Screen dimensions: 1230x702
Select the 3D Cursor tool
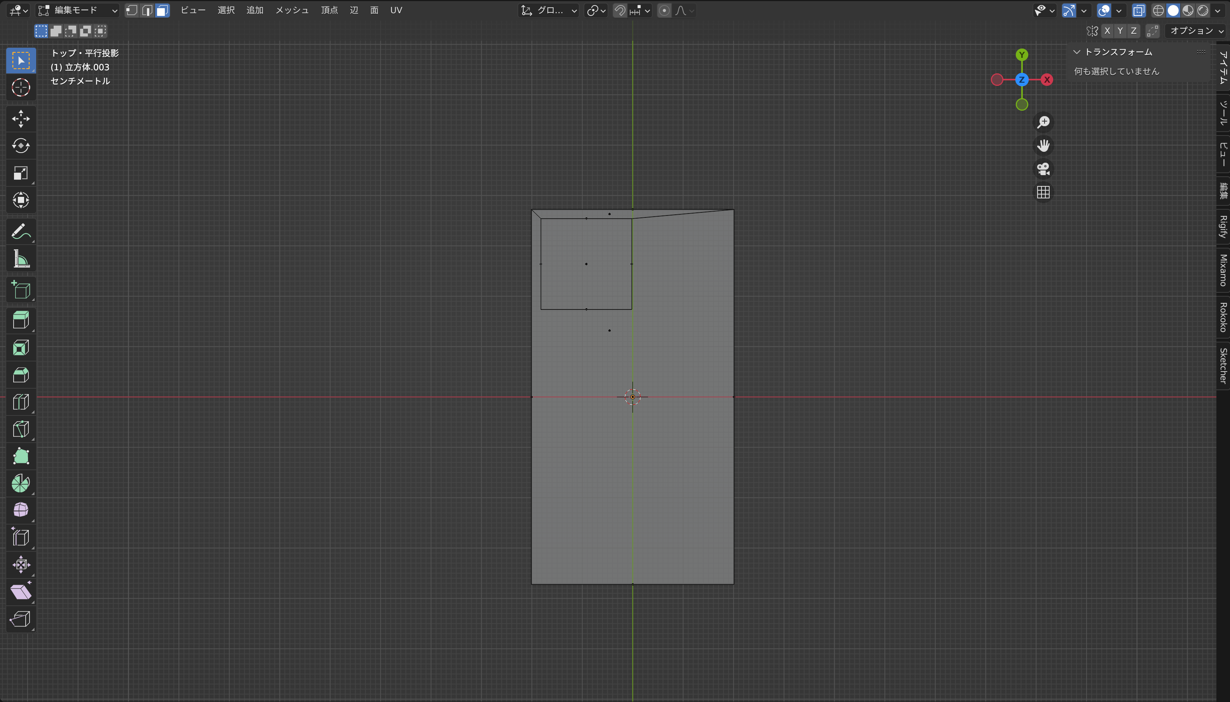(21, 87)
